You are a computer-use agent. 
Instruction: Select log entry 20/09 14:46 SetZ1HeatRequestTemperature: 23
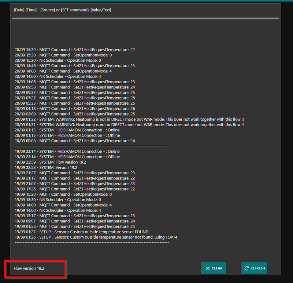pos(75,66)
